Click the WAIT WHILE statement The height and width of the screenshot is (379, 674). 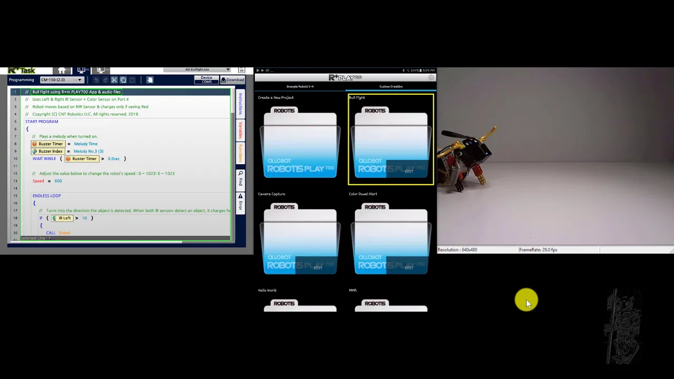(44, 158)
